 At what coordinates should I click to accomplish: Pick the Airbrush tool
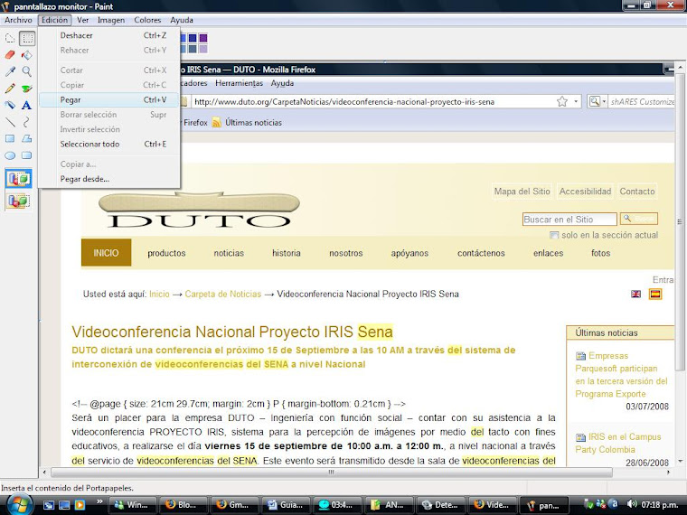pos(10,105)
